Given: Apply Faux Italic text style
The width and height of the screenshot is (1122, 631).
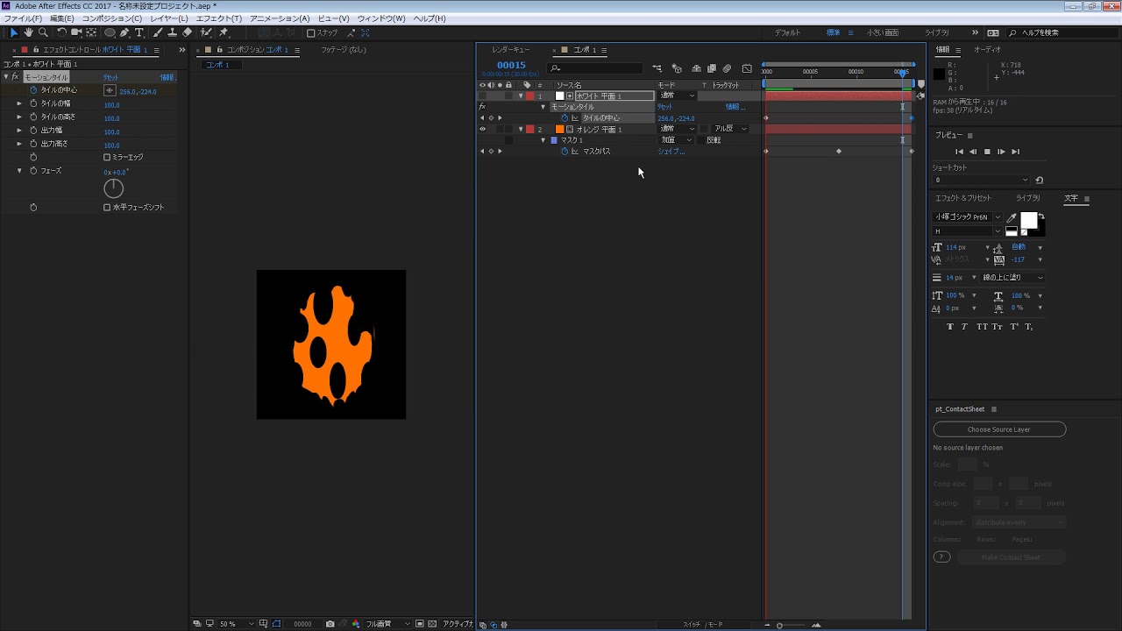Looking at the screenshot, I should pyautogui.click(x=965, y=327).
